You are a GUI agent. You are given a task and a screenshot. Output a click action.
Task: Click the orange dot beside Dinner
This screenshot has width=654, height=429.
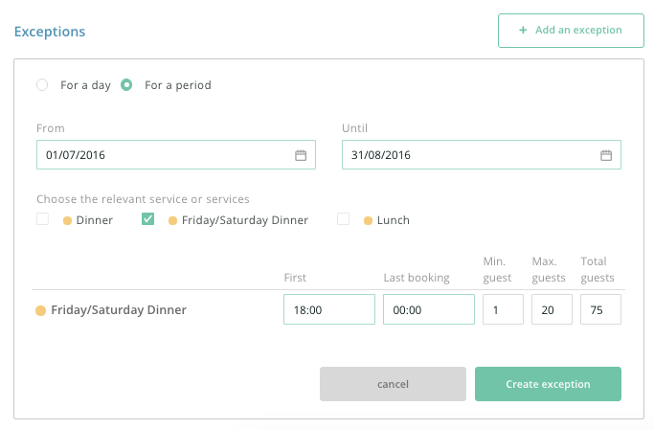click(x=67, y=220)
